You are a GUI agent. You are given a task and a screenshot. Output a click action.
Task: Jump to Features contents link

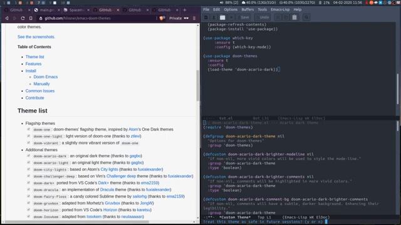(33, 64)
